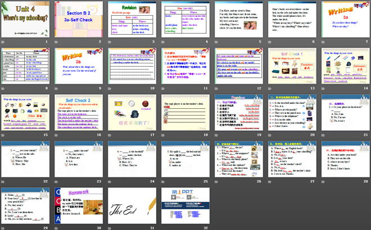Select the Writing 3a slide thumbnail
The width and height of the screenshot is (371, 230).
pyautogui.click(x=345, y=19)
